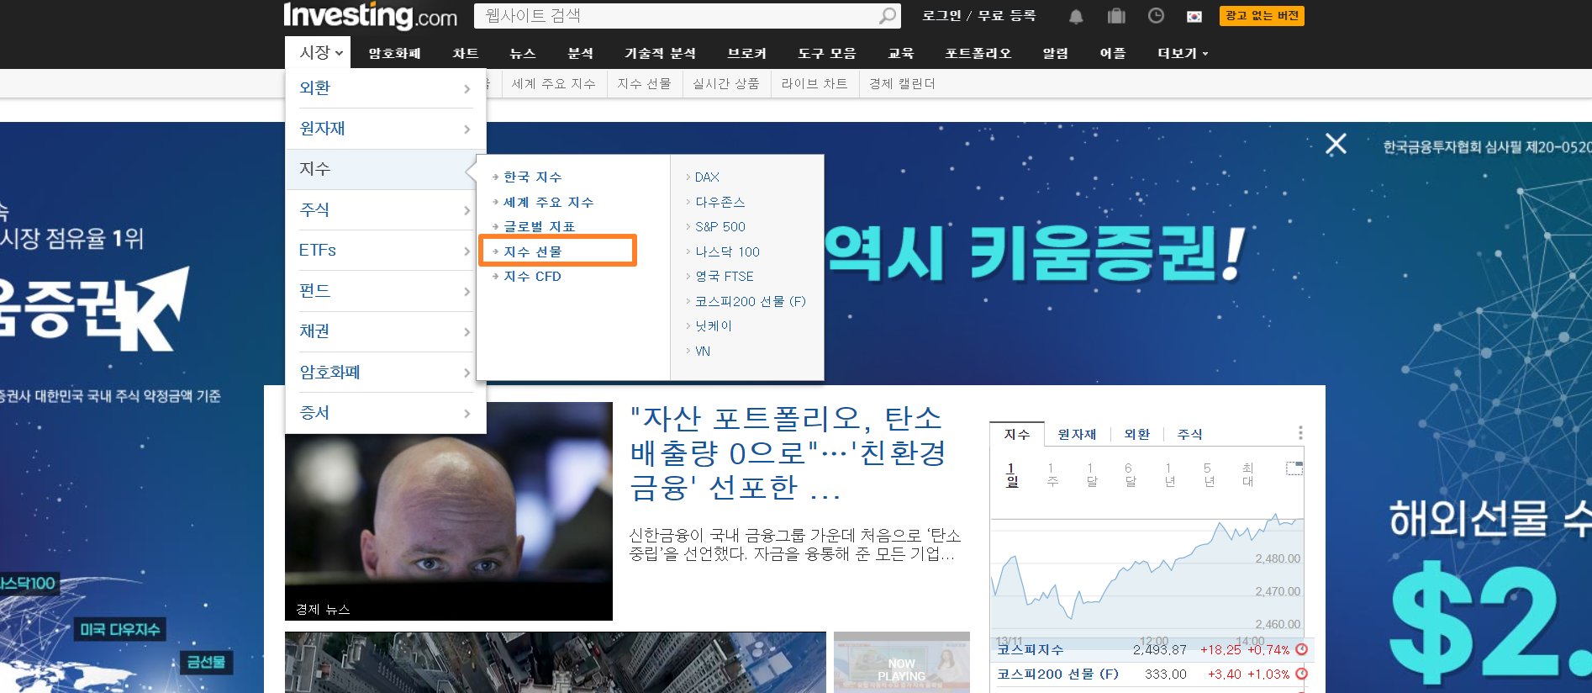Open the 코스피지수 quote link
Viewport: 1592px width, 693px height.
click(1030, 649)
